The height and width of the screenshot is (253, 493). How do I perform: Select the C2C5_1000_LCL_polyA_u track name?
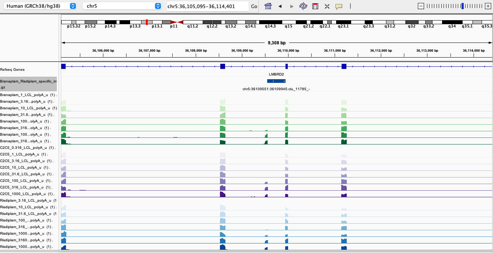pyautogui.click(x=27, y=194)
